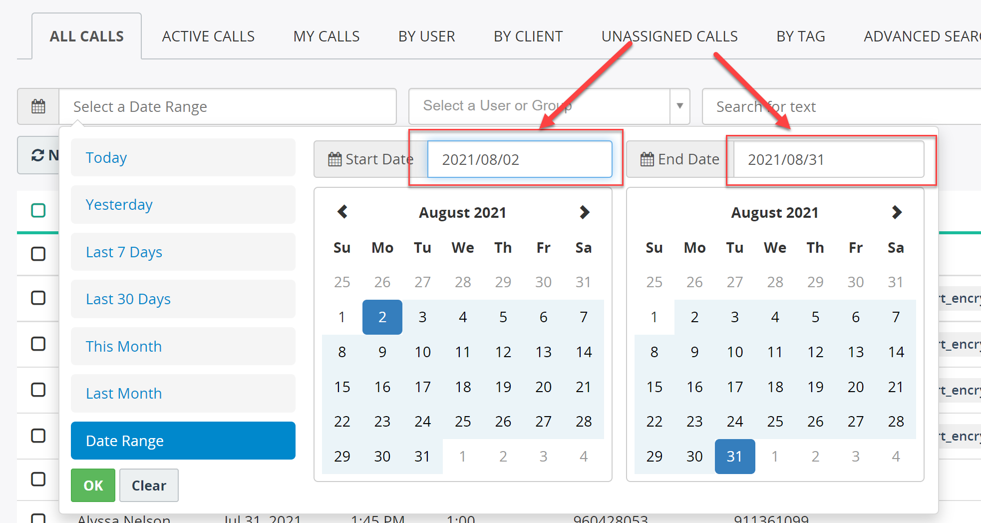Image resolution: width=981 pixels, height=523 pixels.
Task: Open the BY TAG tab
Action: (801, 36)
